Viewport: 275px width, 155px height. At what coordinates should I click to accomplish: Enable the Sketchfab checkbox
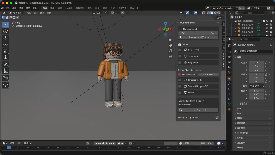180,56
